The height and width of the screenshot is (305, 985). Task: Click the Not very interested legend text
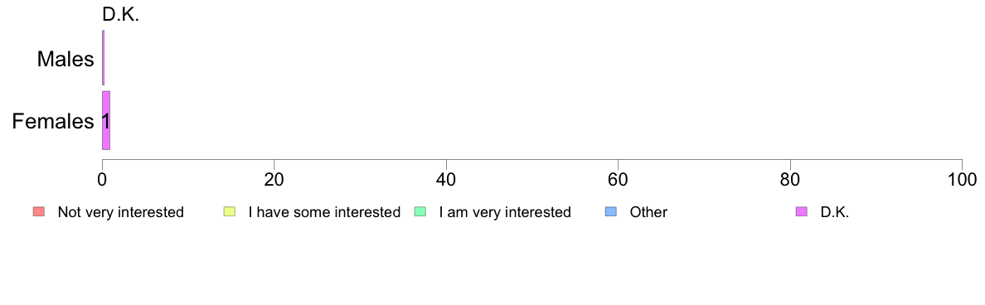tap(120, 212)
